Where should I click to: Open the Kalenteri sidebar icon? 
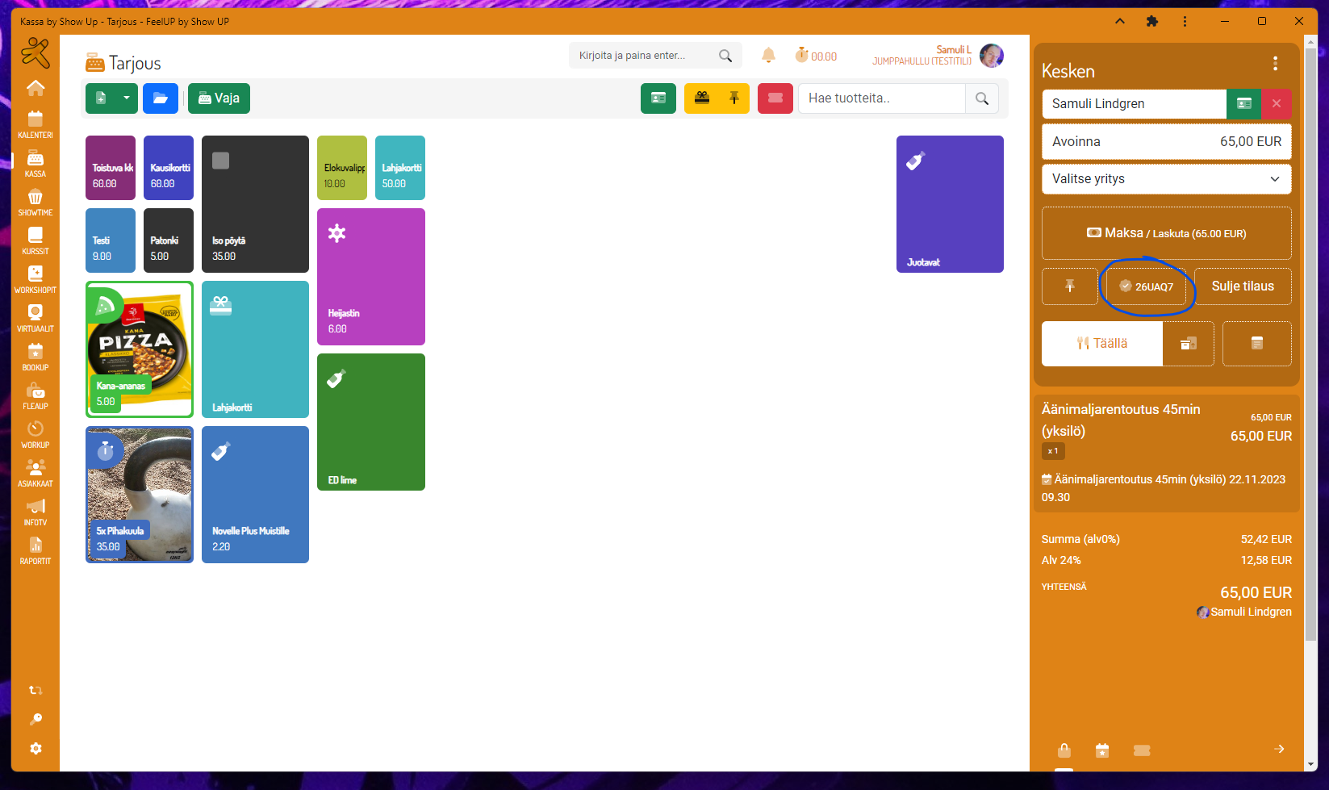tap(36, 125)
